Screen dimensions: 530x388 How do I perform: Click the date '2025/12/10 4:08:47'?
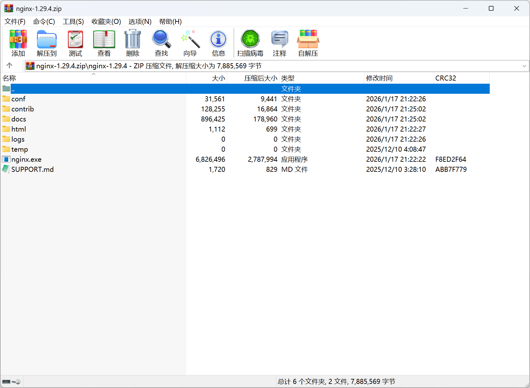(x=396, y=149)
